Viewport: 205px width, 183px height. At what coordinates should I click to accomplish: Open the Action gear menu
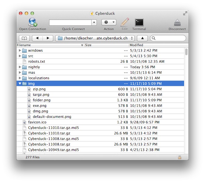point(109,22)
